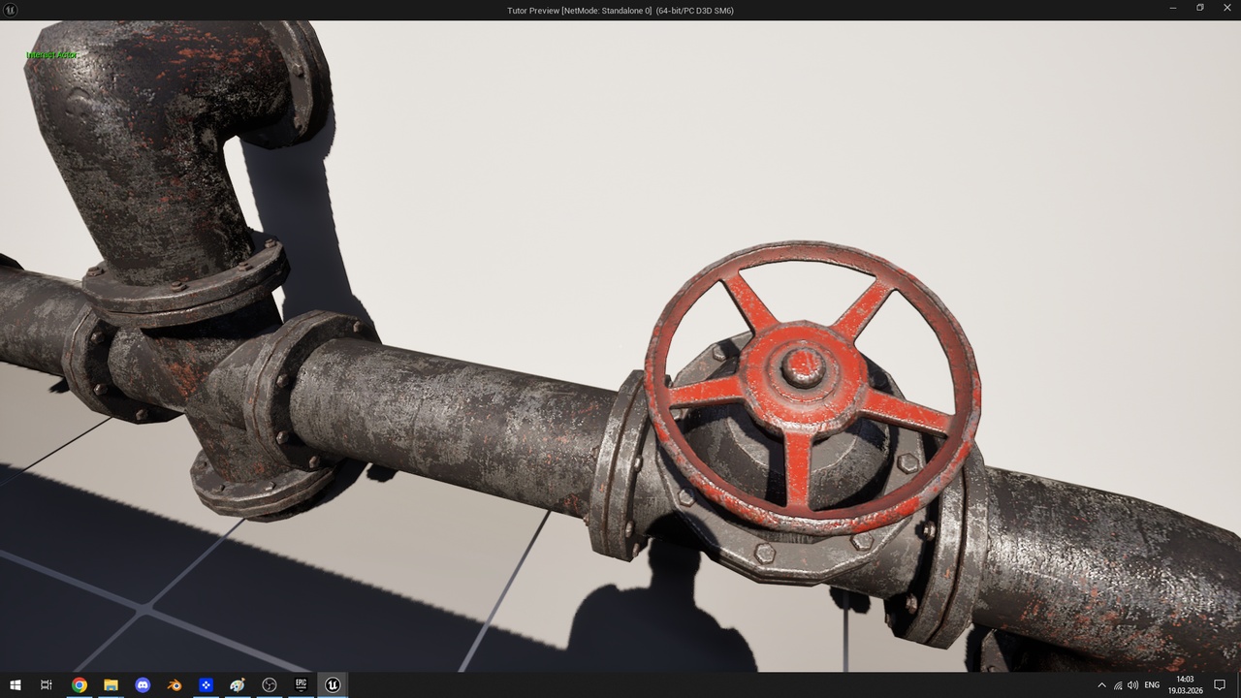Close the Tutor Preview window

1227,8
